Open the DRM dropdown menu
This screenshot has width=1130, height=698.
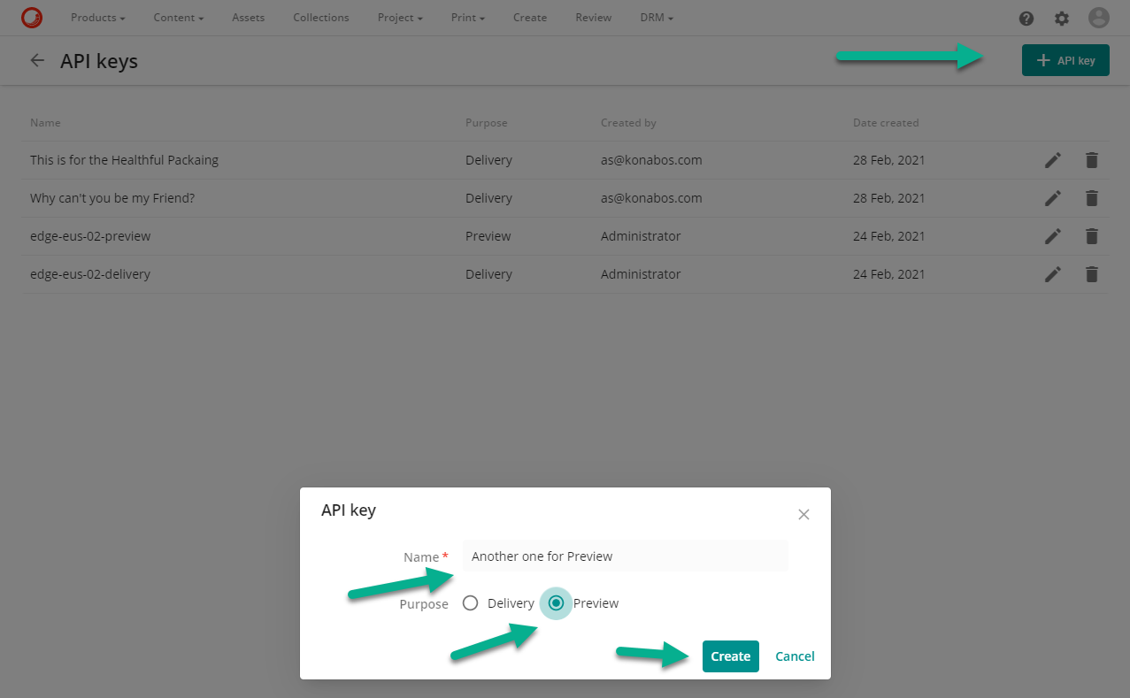[x=657, y=18]
